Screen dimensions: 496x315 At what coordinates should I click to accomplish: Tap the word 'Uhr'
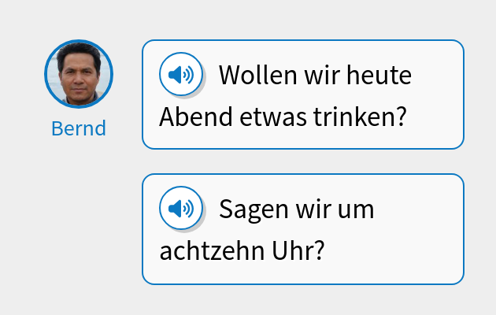tap(294, 252)
